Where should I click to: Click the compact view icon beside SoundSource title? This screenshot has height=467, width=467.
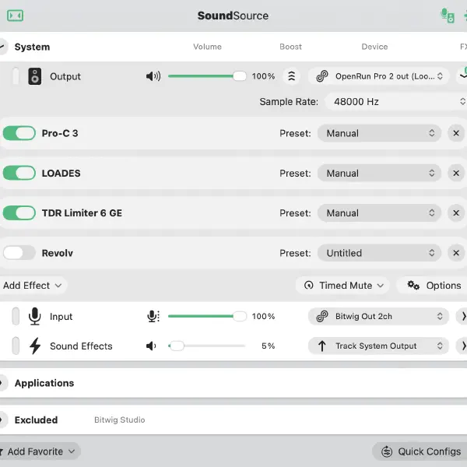pos(16,16)
